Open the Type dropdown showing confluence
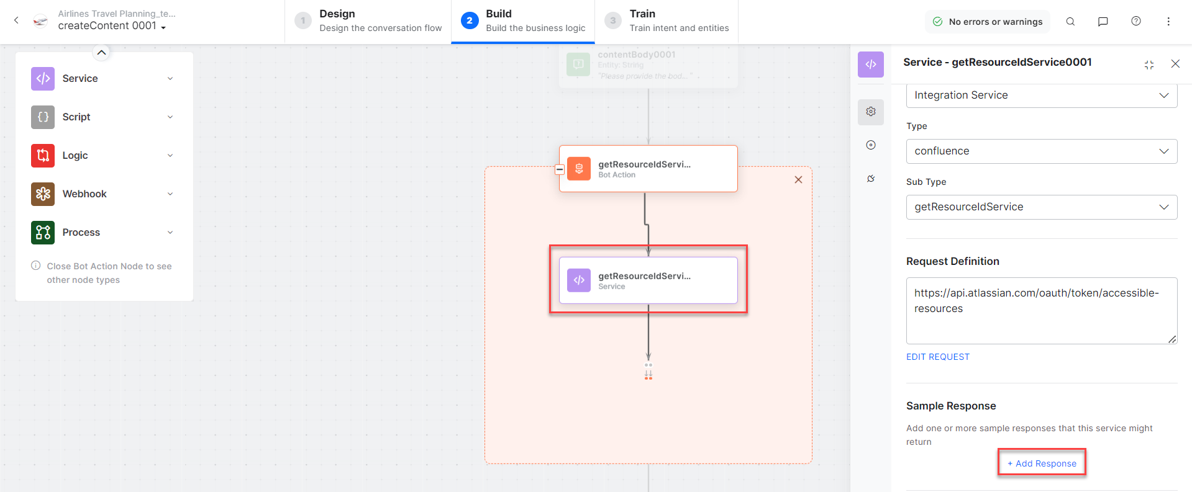1192x492 pixels. click(x=1041, y=151)
